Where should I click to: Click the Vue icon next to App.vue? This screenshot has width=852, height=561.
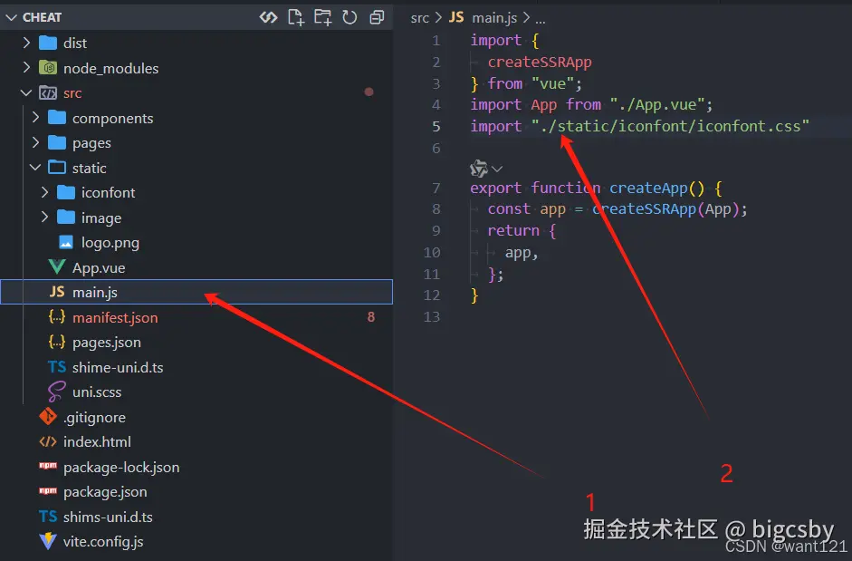tap(56, 266)
